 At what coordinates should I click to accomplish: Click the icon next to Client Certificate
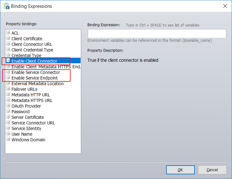[8, 38]
